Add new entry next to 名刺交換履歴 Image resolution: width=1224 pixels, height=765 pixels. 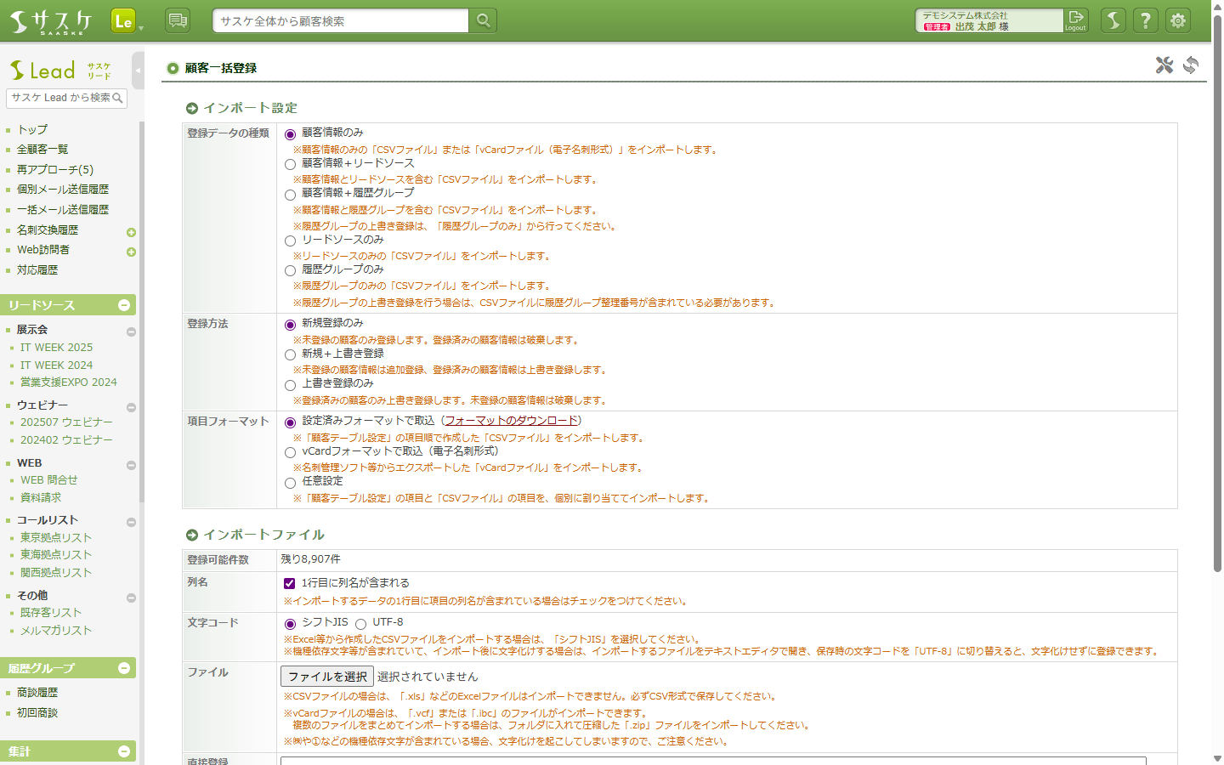(131, 232)
